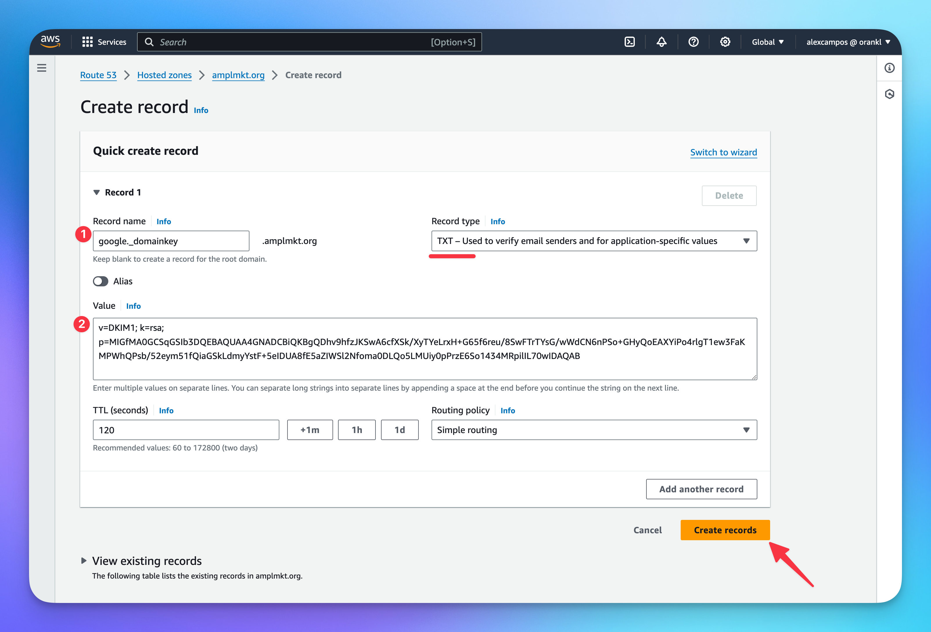Toggle the Alias switch
The height and width of the screenshot is (632, 931).
[x=100, y=281]
